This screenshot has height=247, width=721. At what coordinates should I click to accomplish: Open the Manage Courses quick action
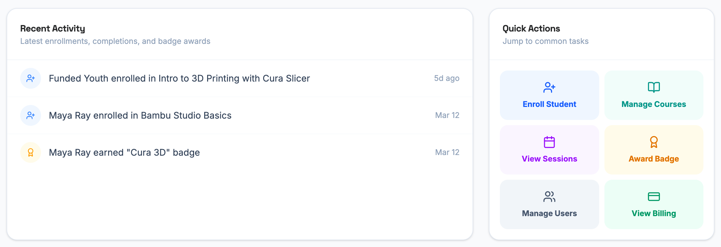tap(654, 95)
